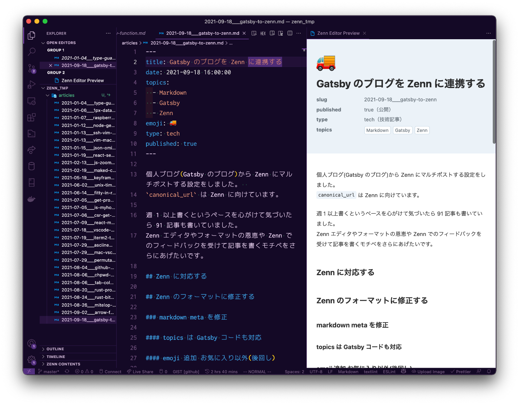Click the sync changes status bar icon
The height and width of the screenshot is (405, 519).
67,371
